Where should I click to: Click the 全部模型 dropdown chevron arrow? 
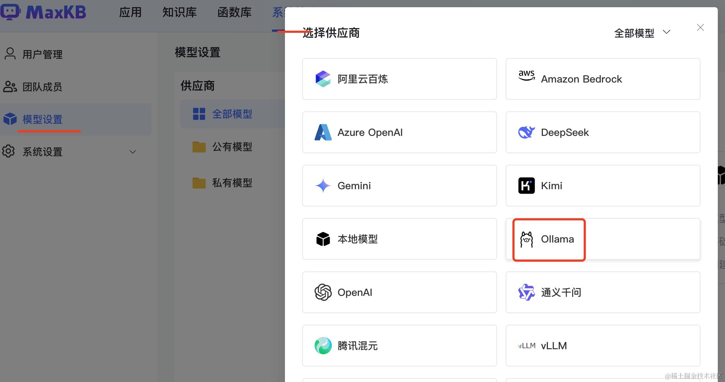tap(667, 32)
